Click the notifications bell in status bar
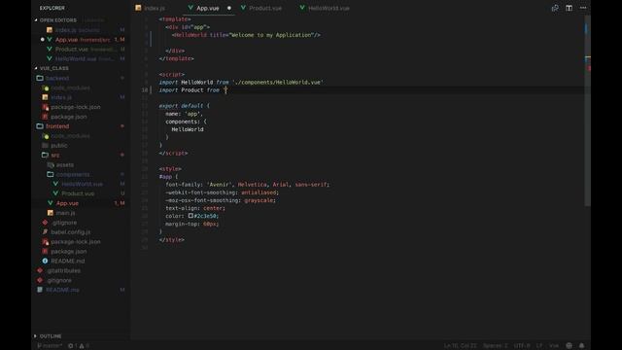Image resolution: width=622 pixels, height=350 pixels. [x=581, y=346]
